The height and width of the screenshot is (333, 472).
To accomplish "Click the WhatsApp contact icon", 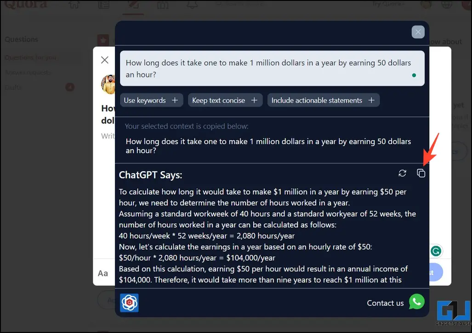I will pos(416,302).
